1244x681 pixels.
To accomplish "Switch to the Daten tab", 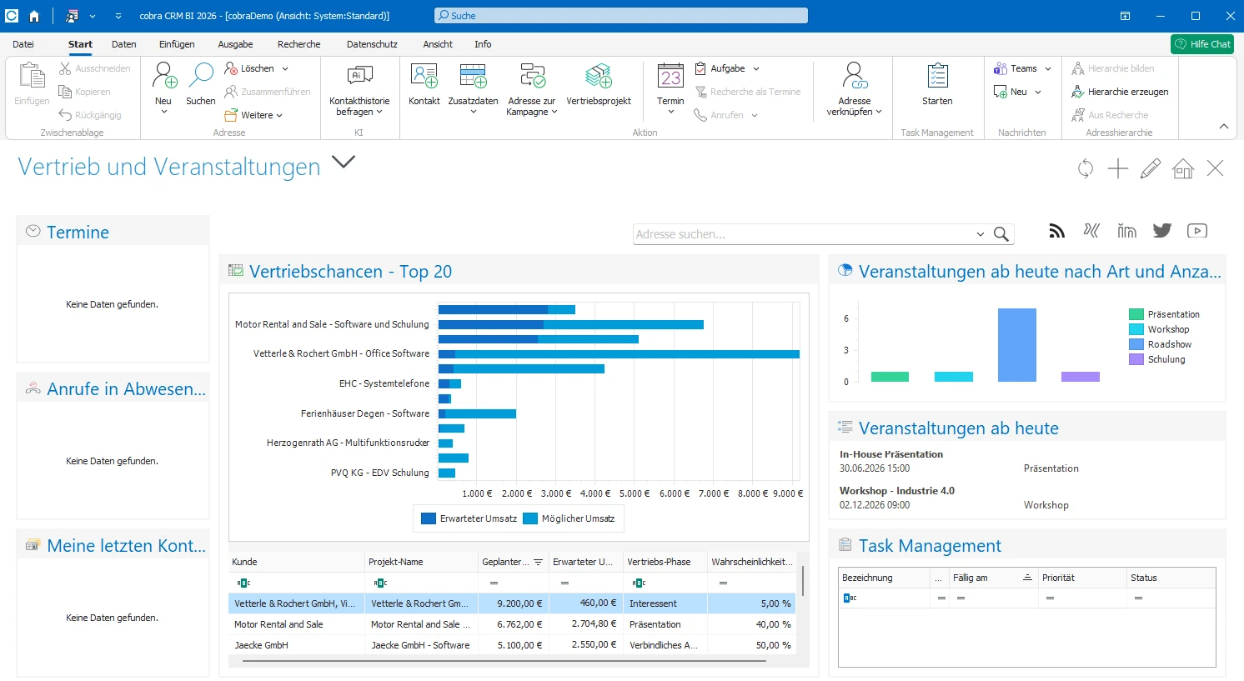I will pos(124,44).
